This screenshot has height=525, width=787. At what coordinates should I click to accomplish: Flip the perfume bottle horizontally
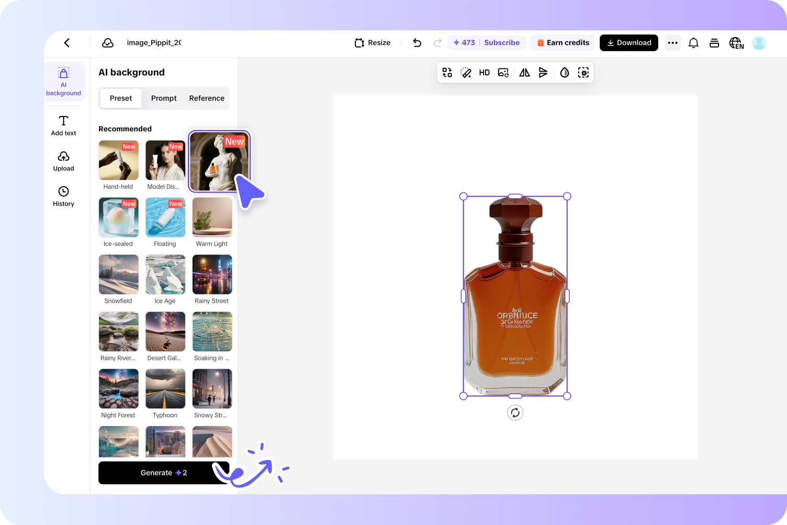pyautogui.click(x=524, y=72)
